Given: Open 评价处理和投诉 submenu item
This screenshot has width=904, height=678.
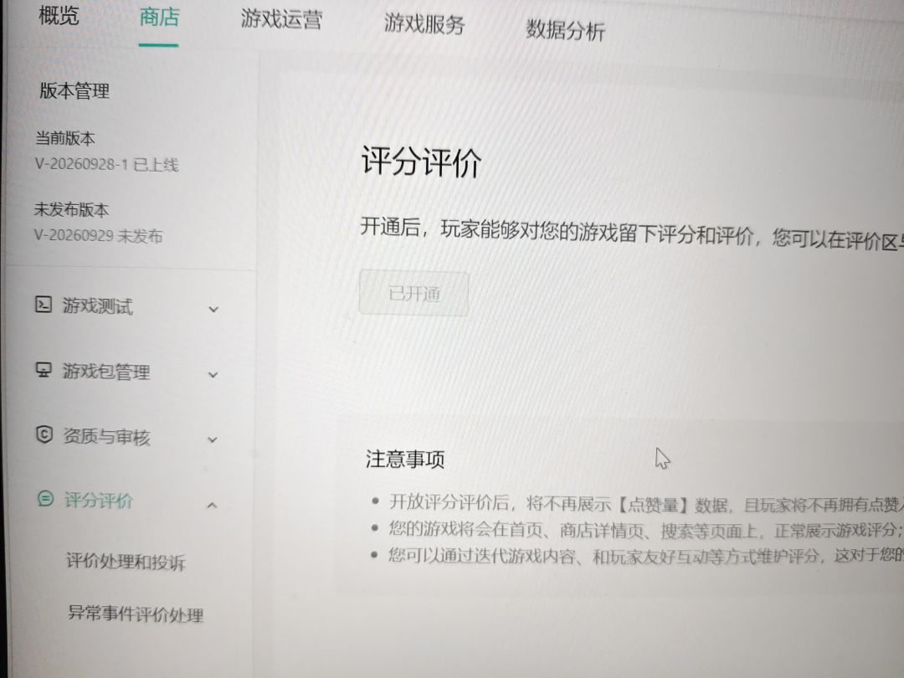Looking at the screenshot, I should [126, 561].
